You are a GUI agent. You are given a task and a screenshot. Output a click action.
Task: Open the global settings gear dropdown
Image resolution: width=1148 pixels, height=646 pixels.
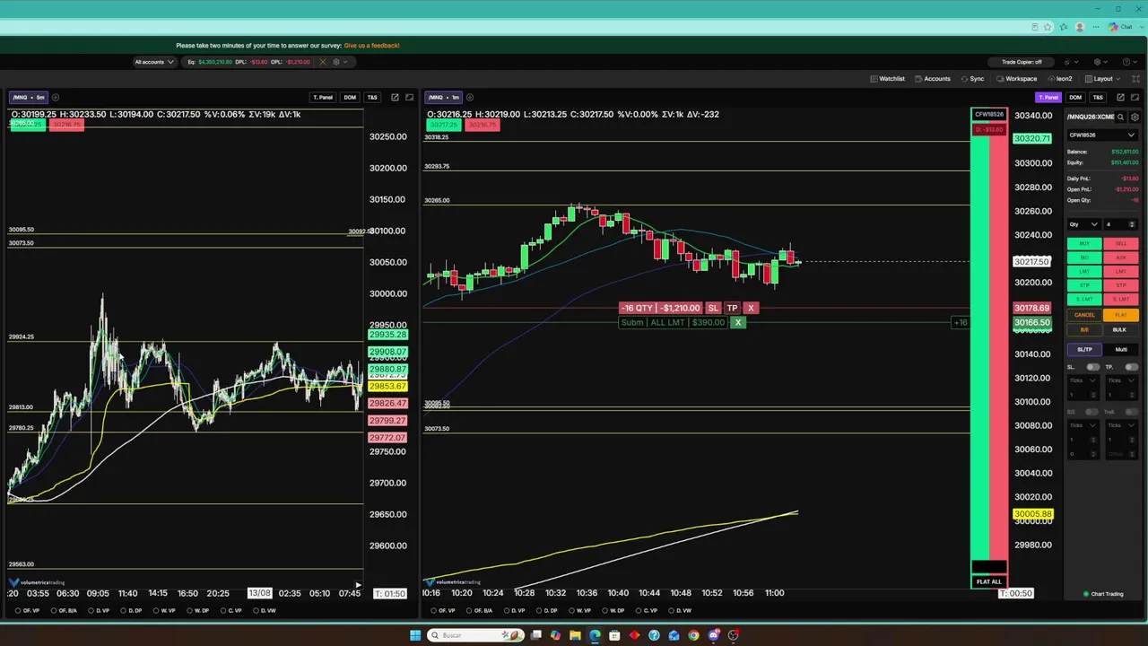click(x=1100, y=62)
